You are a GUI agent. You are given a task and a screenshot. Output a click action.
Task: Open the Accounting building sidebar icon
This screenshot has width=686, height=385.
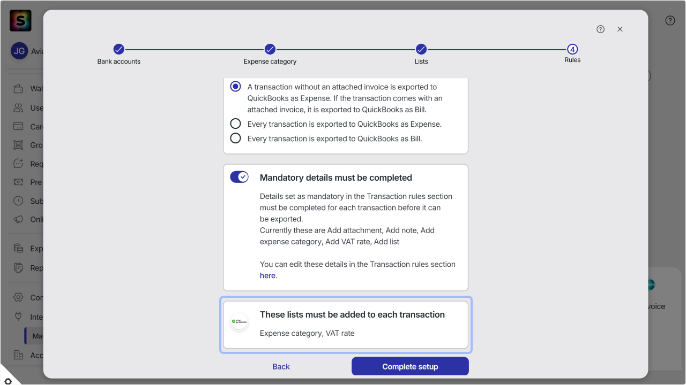point(19,355)
